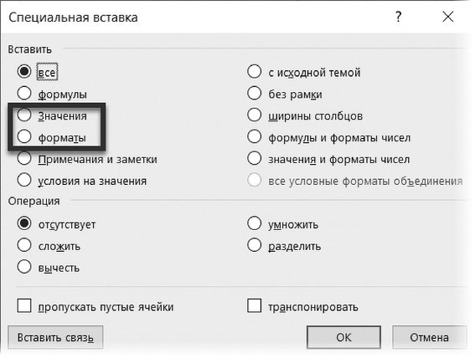This screenshot has height=358, width=475.
Task: Click the help question mark icon
Action: click(x=399, y=17)
